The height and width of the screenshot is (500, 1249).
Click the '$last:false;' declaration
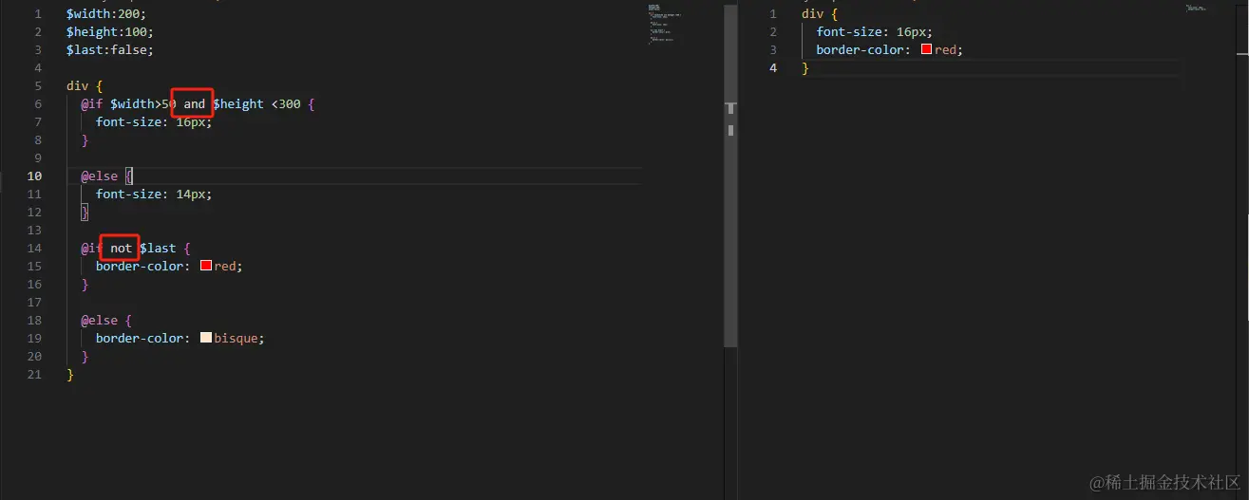point(110,49)
